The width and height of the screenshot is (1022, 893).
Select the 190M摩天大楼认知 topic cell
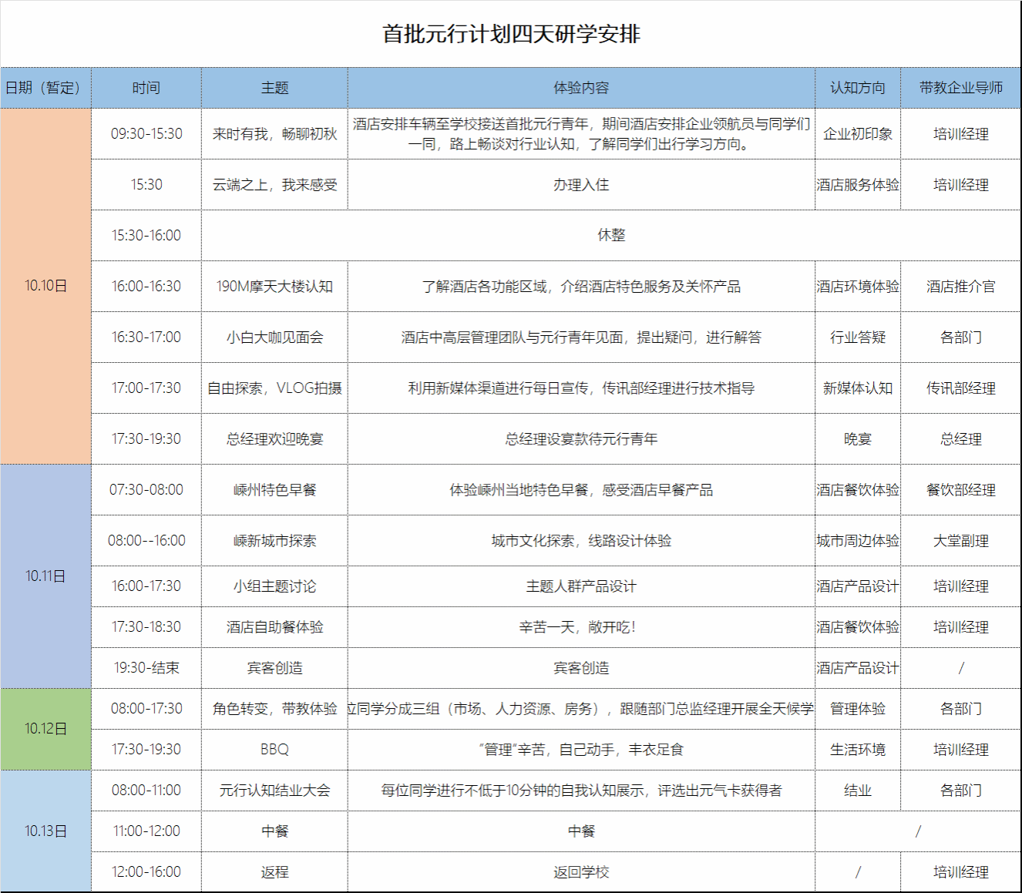point(274,287)
